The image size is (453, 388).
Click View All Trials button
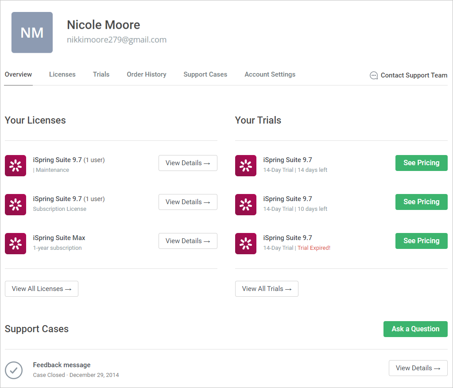[267, 289]
